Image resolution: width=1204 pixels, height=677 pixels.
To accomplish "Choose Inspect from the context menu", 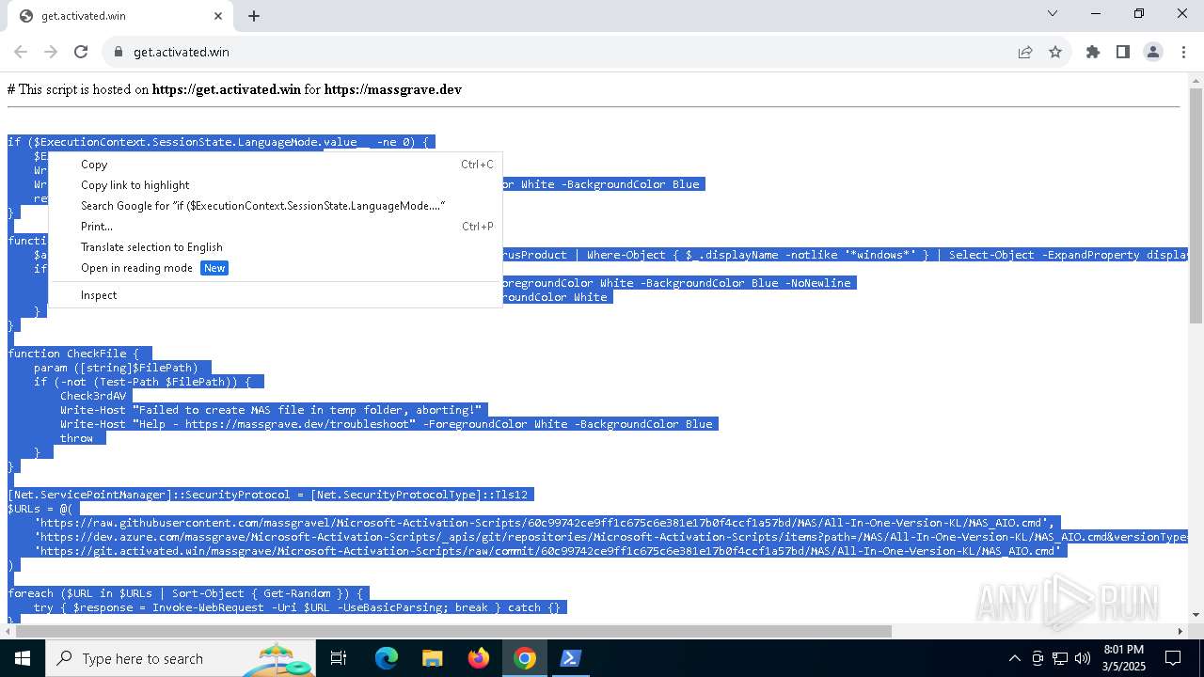I will tap(275, 295).
